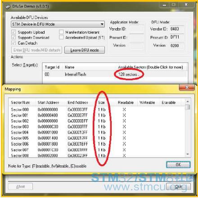The width and height of the screenshot is (198, 198).
Task: Click the Enter DFU mode/HID detach button
Action: pos(36,50)
